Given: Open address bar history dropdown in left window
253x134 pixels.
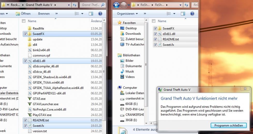Looking at the screenshot, I should 69,5.
